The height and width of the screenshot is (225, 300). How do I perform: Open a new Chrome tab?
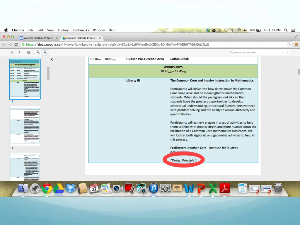coord(107,38)
